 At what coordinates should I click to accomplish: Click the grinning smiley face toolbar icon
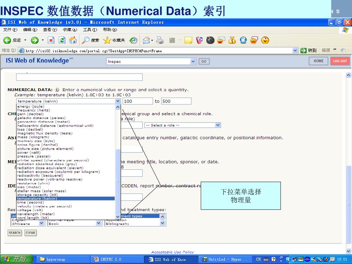pos(265,40)
